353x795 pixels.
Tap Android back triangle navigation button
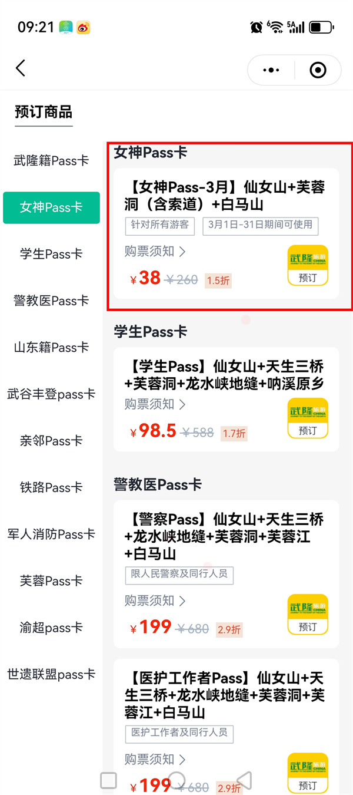244,780
